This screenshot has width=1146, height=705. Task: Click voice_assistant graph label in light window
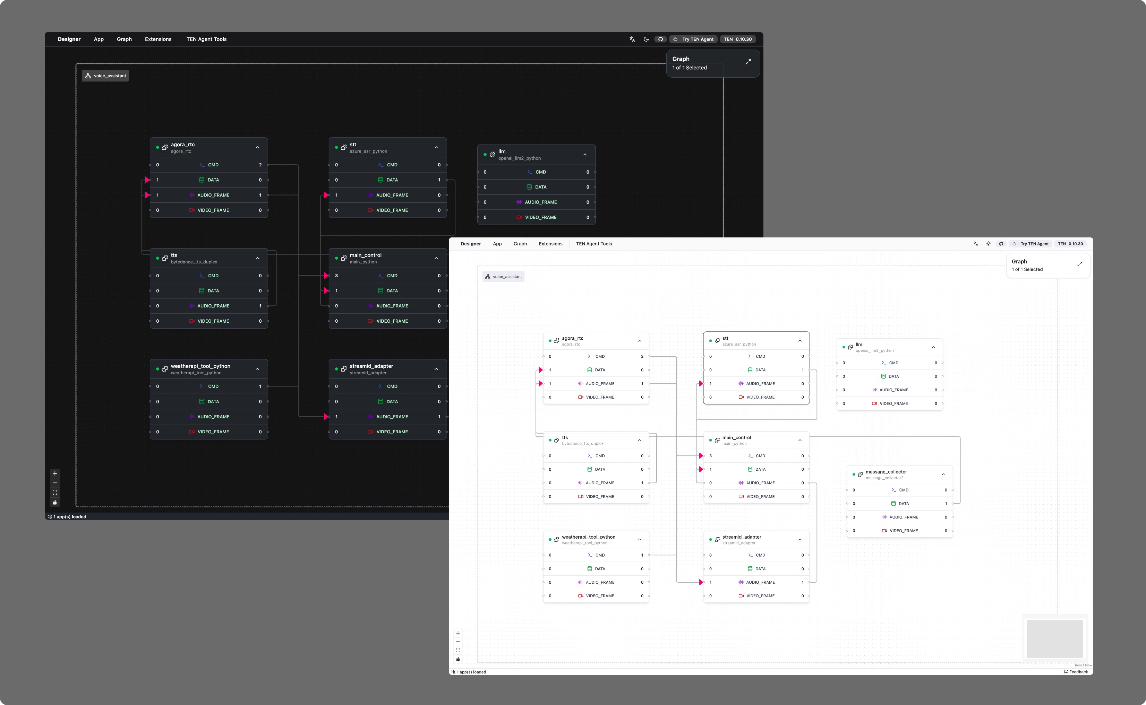[x=504, y=277]
